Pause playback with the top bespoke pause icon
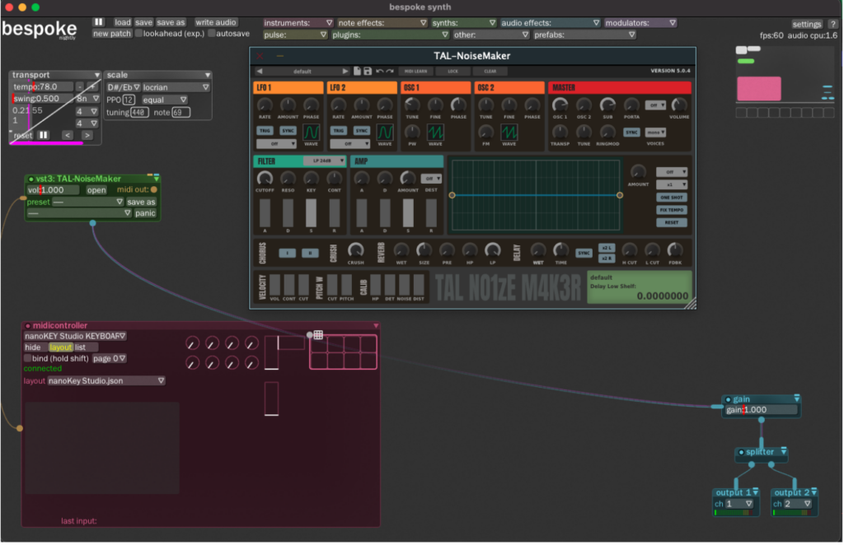 pyautogui.click(x=98, y=22)
